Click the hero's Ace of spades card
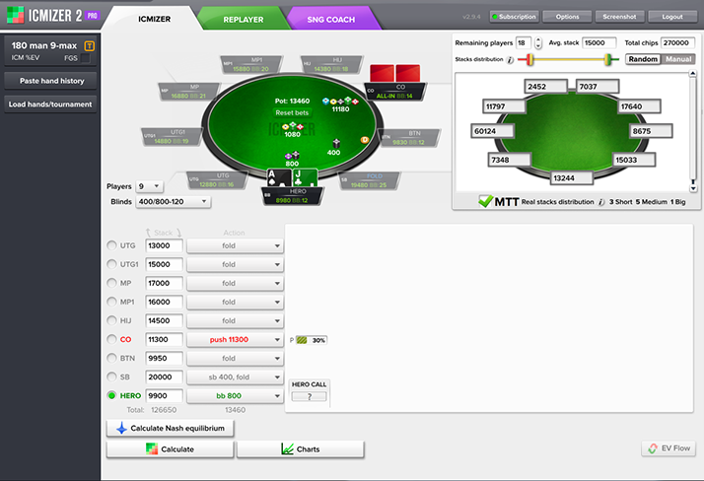Viewport: 704px width, 481px height. [x=279, y=177]
